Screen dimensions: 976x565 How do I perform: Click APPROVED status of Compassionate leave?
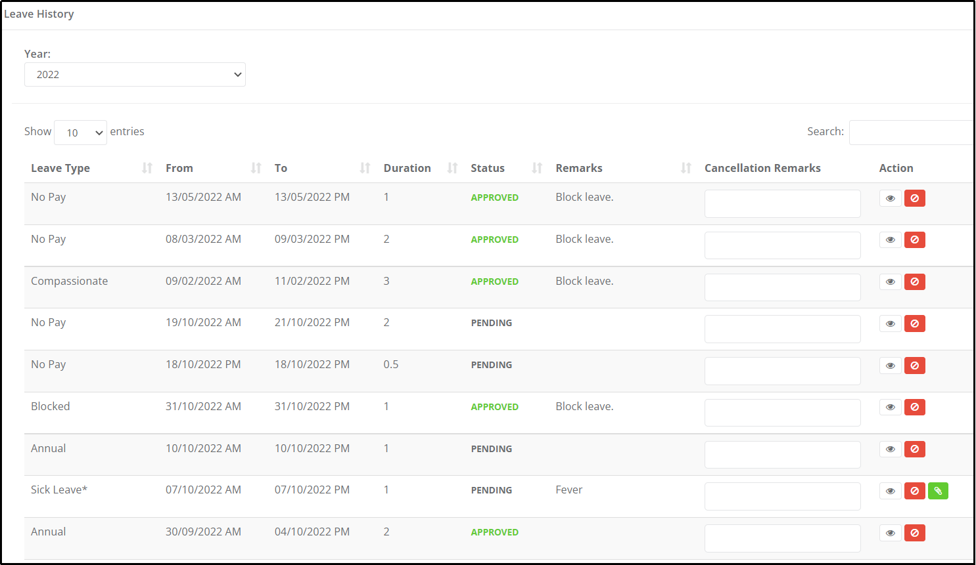pos(494,282)
